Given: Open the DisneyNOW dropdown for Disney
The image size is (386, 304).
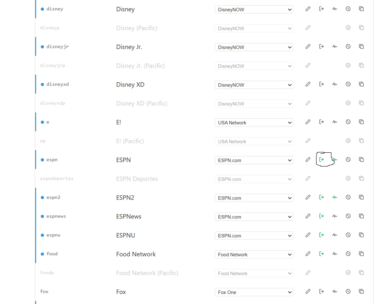Looking at the screenshot, I should pyautogui.click(x=254, y=9).
